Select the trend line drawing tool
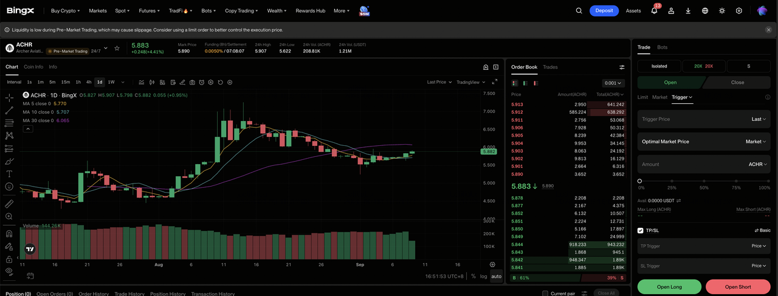This screenshot has width=778, height=296. (x=9, y=111)
